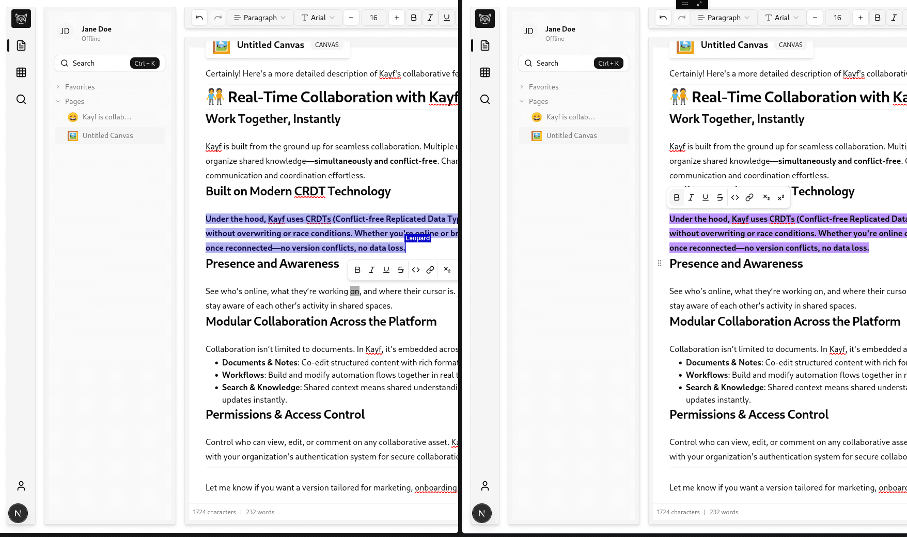Viewport: 907px width, 537px height.
Task: Toggle Italic in right window top toolbar
Action: pos(894,18)
